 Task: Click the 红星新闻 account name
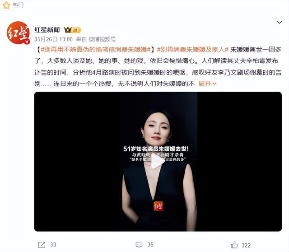coord(47,30)
